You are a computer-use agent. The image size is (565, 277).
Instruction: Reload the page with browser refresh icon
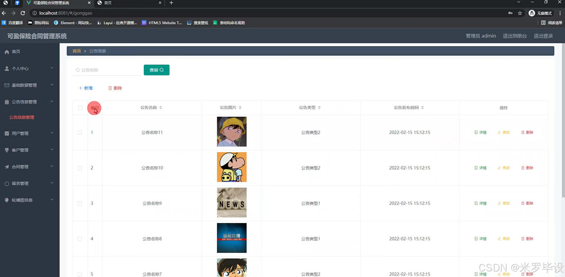(x=23, y=13)
